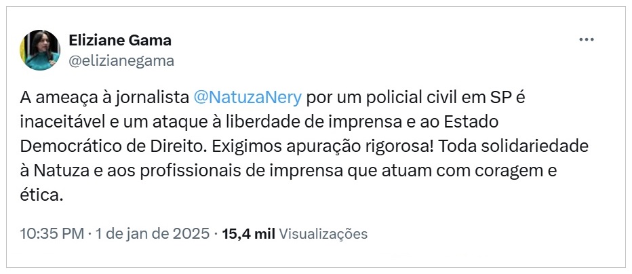632x274 pixels.
Task: Open the Visualizações label
Action: click(323, 234)
